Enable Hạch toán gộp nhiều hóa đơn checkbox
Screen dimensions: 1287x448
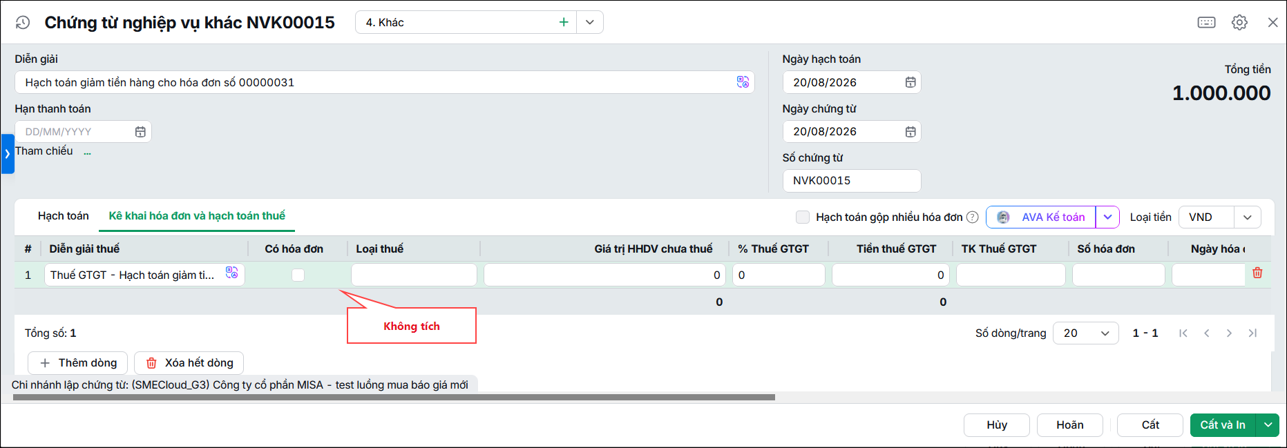[x=803, y=217]
